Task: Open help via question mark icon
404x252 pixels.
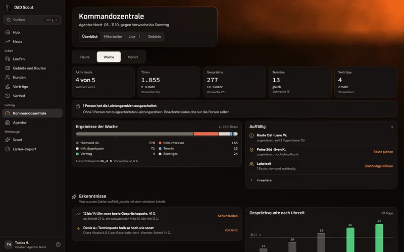Action: 58,244
